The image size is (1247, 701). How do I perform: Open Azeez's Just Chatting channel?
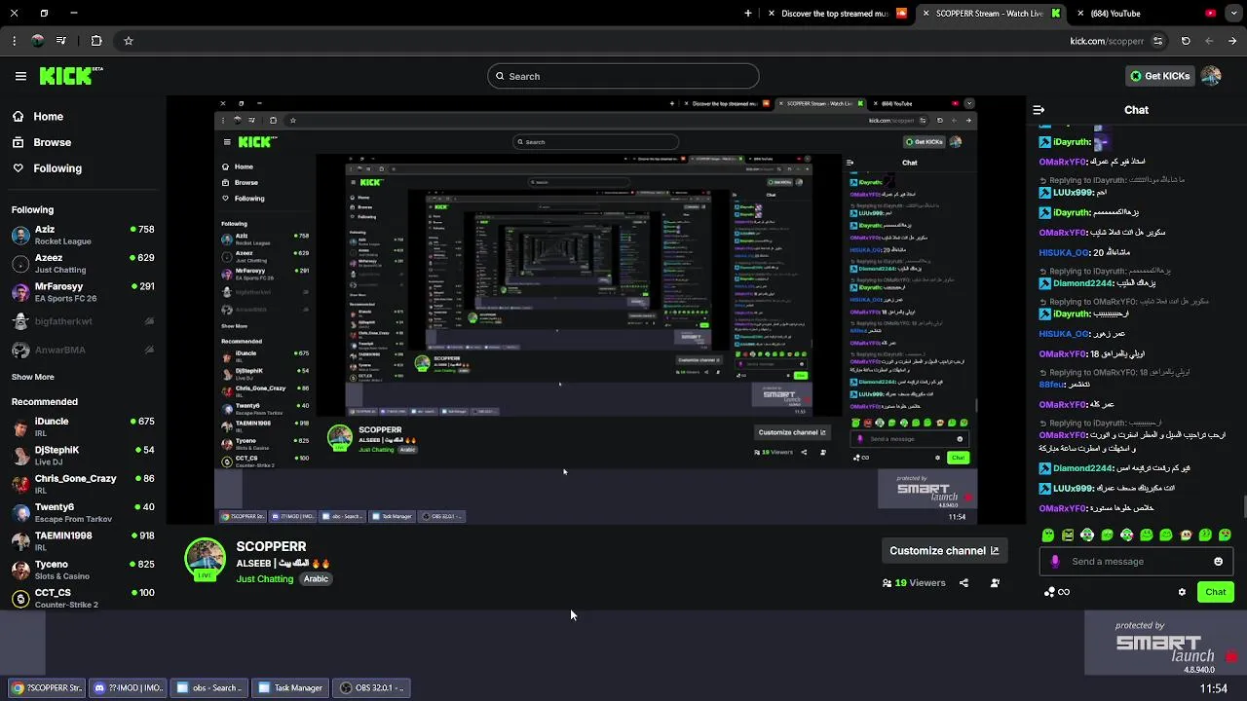(83, 263)
